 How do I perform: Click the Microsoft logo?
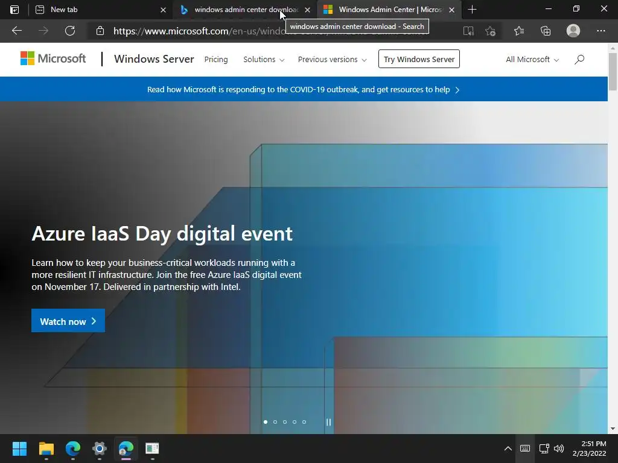(x=53, y=58)
